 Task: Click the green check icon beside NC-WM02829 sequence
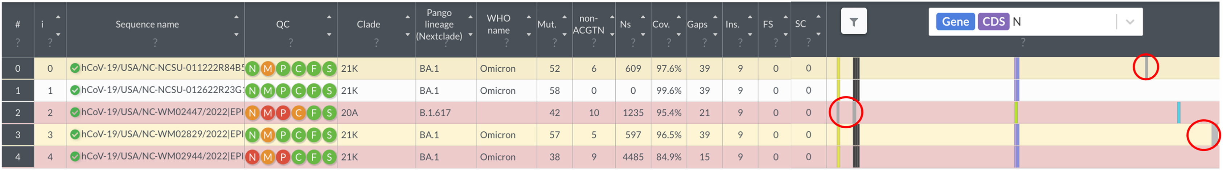tap(74, 135)
